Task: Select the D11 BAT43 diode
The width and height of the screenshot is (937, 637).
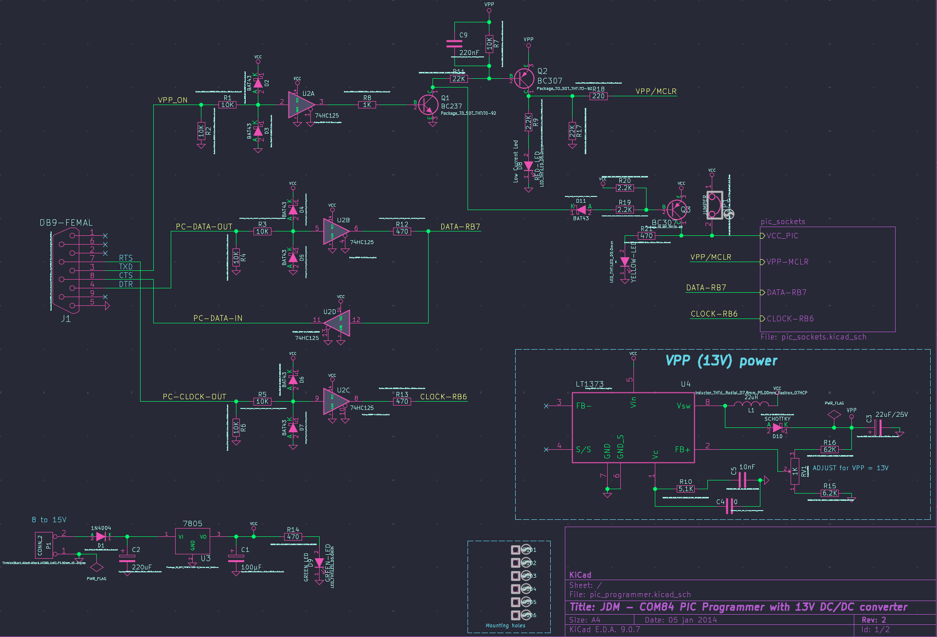Action: pos(581,210)
